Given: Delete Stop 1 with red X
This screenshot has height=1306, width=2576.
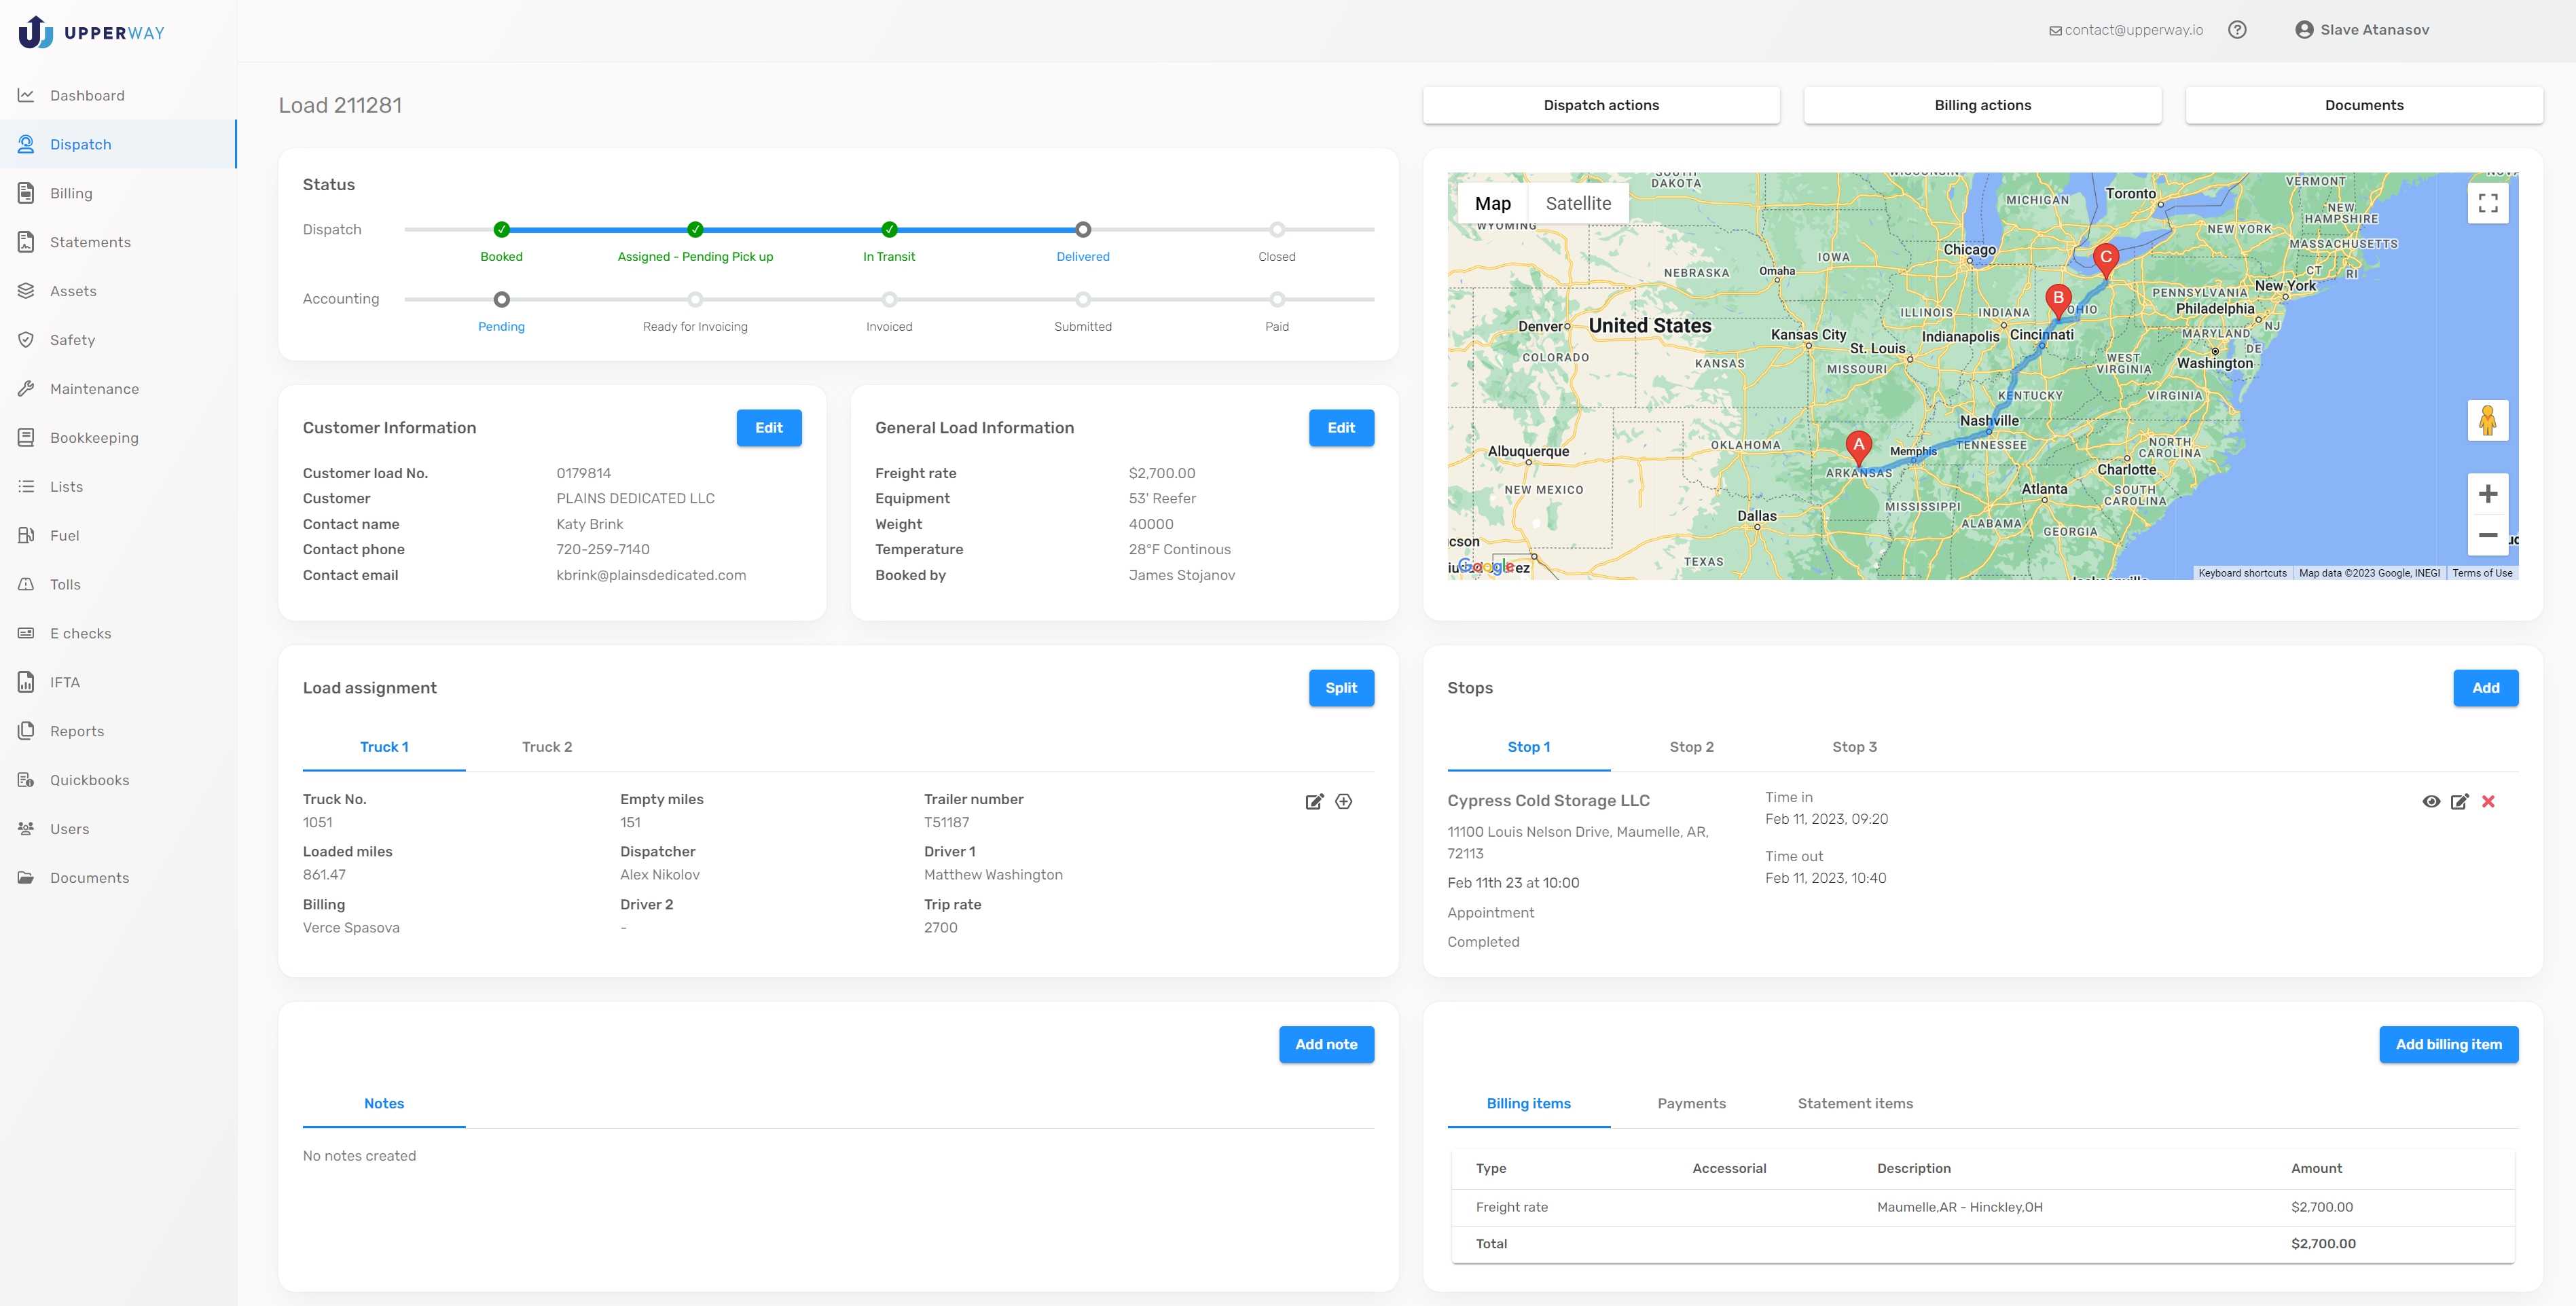Looking at the screenshot, I should tap(2488, 801).
